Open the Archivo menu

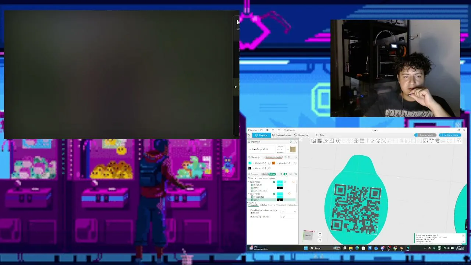click(x=254, y=130)
